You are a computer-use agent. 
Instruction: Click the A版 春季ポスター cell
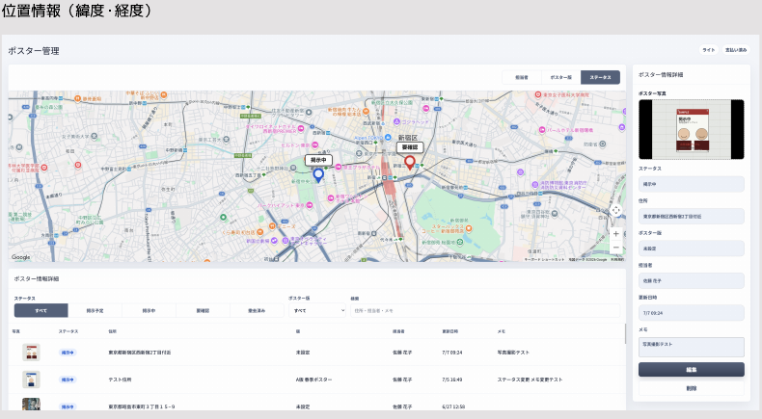click(313, 380)
